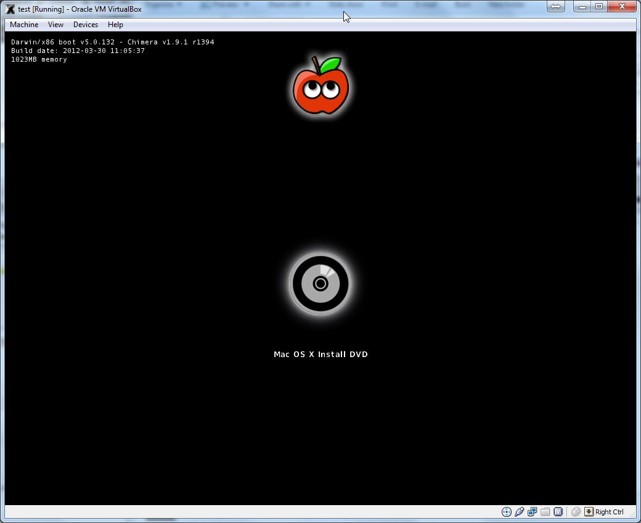The height and width of the screenshot is (523, 641).
Task: Open the View menu
Action: pyautogui.click(x=55, y=25)
